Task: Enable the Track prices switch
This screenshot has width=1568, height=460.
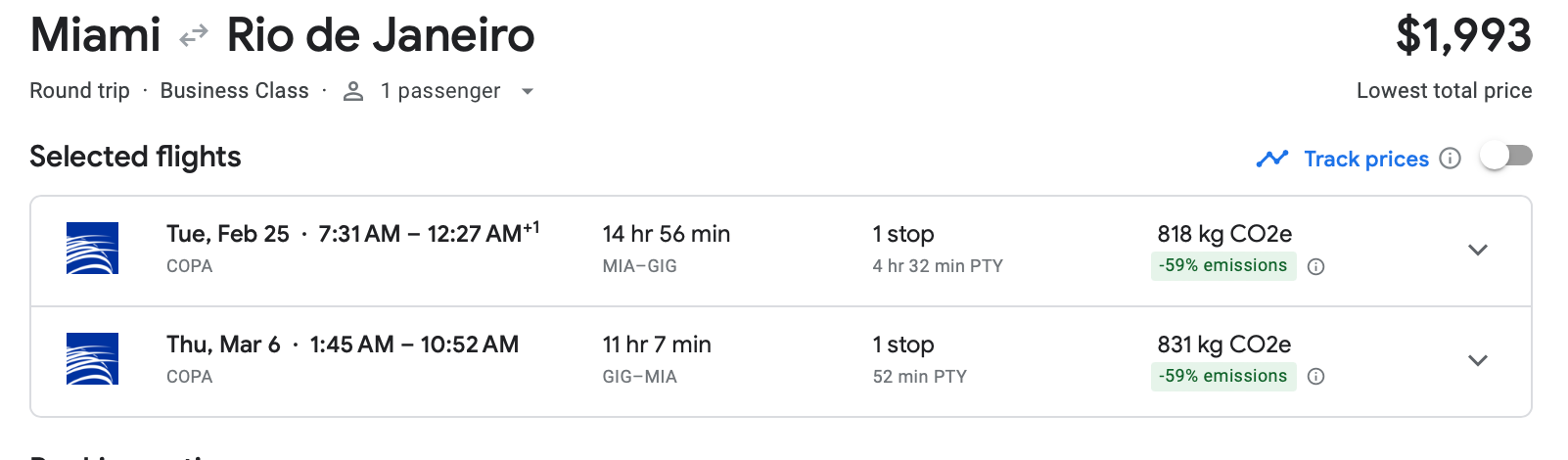Action: click(1505, 157)
